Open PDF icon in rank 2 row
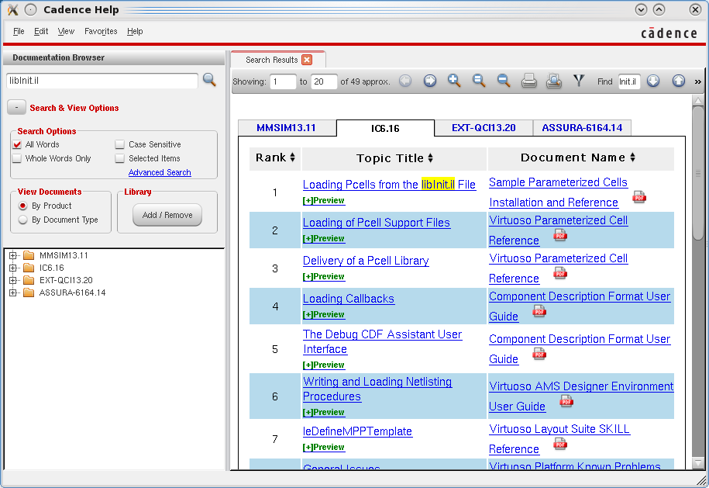Image resolution: width=709 pixels, height=488 pixels. [559, 235]
